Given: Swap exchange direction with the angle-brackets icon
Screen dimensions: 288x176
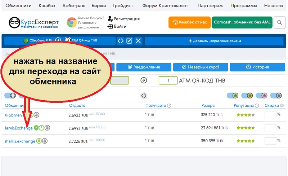Looking at the screenshot, I should pyautogui.click(x=121, y=41).
